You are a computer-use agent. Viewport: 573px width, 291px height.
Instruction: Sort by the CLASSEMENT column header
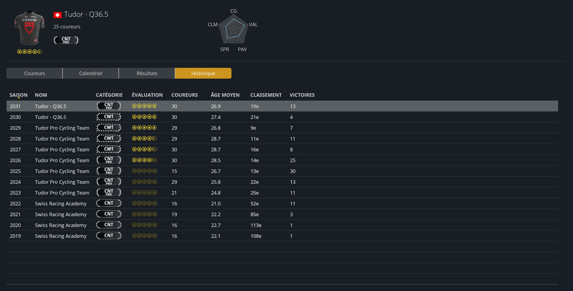[x=266, y=95]
